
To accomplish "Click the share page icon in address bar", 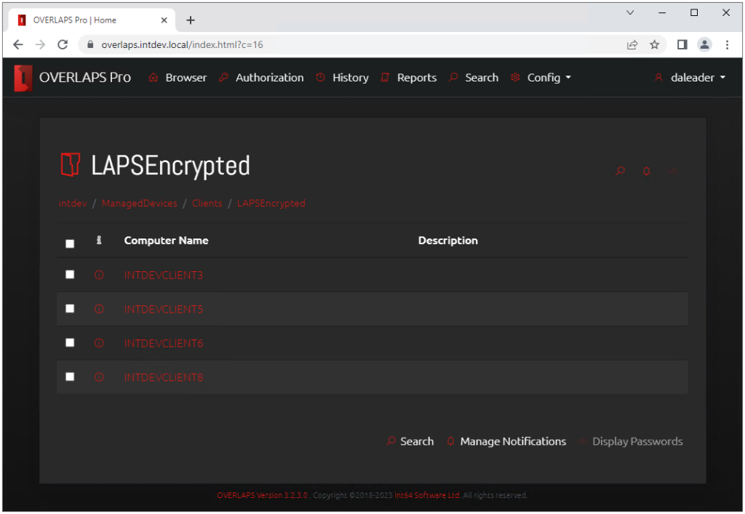I will point(632,45).
